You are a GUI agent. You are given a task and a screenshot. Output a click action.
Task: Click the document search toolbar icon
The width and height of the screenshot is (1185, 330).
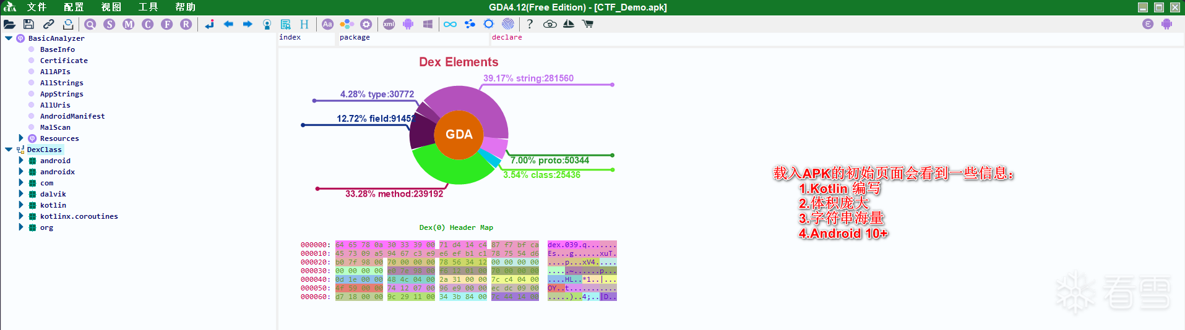[285, 24]
